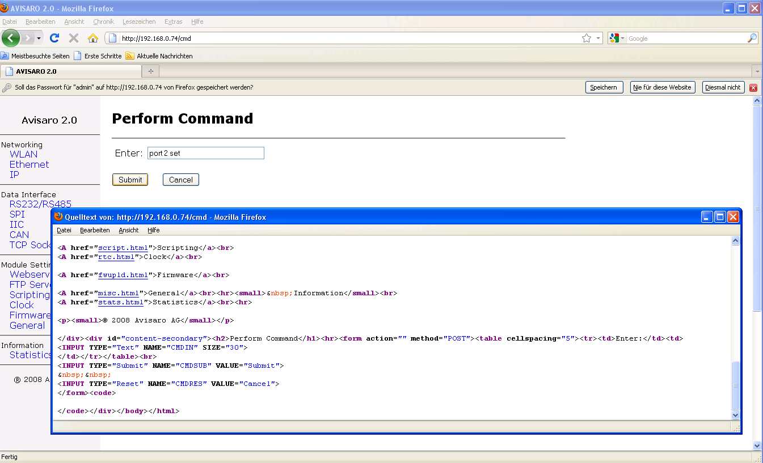Bookmark this page with the star icon
The width and height of the screenshot is (763, 463).
tap(587, 38)
